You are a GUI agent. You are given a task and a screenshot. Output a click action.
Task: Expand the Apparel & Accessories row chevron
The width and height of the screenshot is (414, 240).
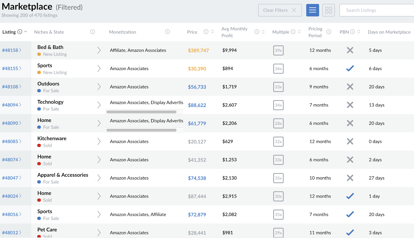pyautogui.click(x=99, y=178)
